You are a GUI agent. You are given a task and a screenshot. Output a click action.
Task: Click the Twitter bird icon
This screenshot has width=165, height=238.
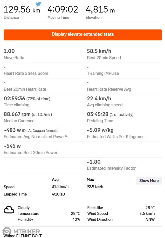(x=38, y=4)
